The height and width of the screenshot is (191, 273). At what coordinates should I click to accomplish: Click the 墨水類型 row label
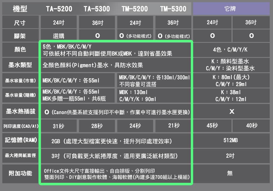click(x=20, y=65)
